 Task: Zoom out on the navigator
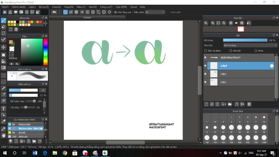click(224, 23)
